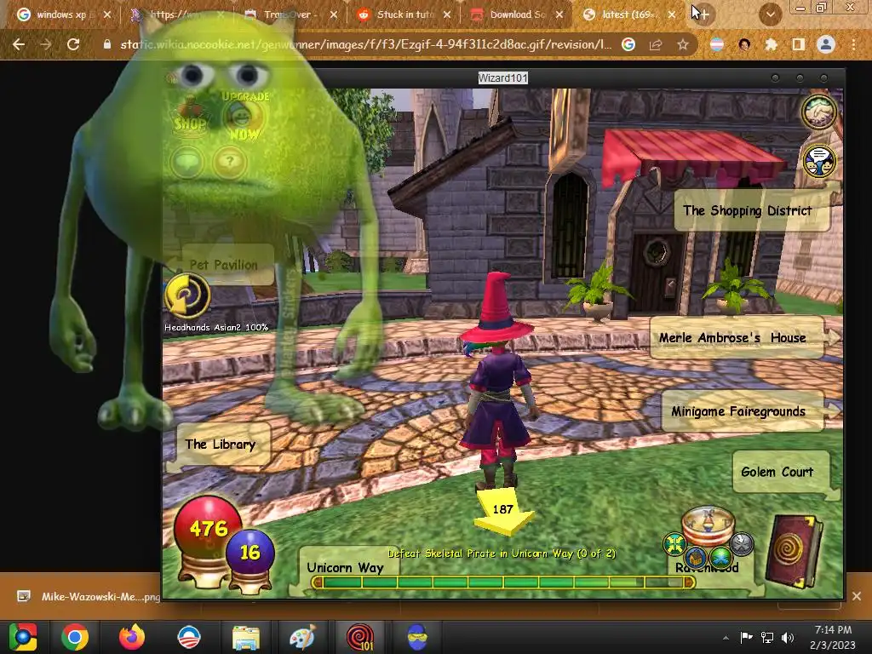Share this page using the share icon

pyautogui.click(x=656, y=44)
